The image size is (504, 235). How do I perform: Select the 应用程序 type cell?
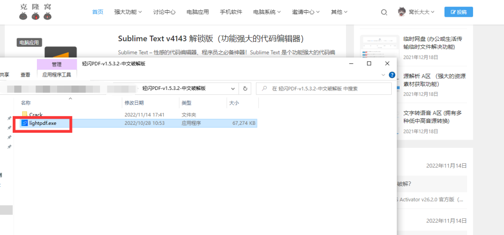(x=191, y=123)
